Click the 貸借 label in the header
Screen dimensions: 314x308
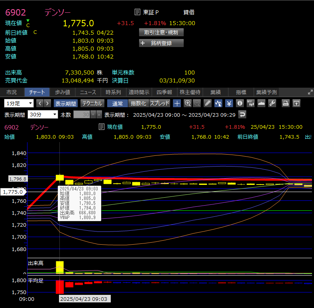click(x=189, y=12)
